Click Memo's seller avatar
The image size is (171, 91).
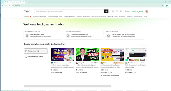pos(102,63)
